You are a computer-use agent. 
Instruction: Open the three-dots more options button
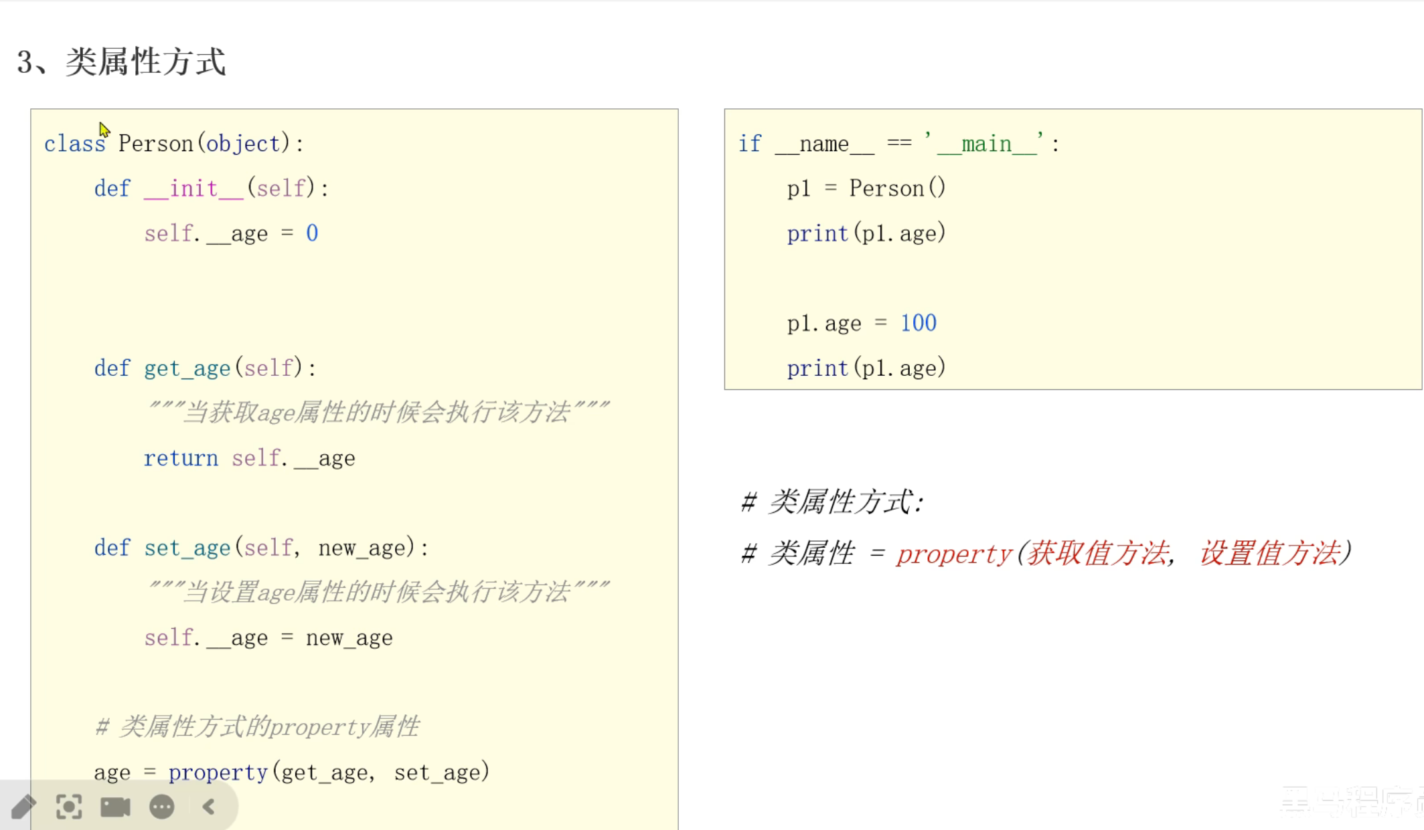(x=162, y=807)
